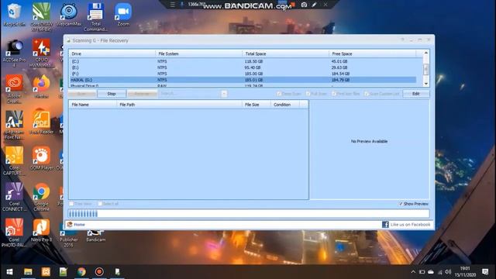Open the Foxit Reader desktop shortcut

coord(41,122)
